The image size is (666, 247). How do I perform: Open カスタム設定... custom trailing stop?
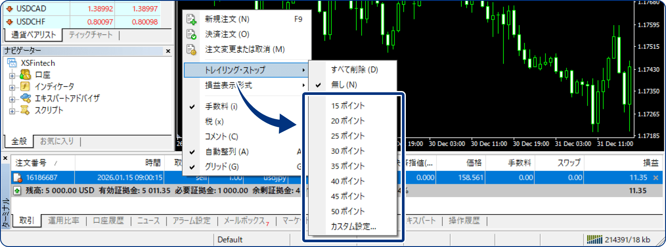[x=352, y=226]
